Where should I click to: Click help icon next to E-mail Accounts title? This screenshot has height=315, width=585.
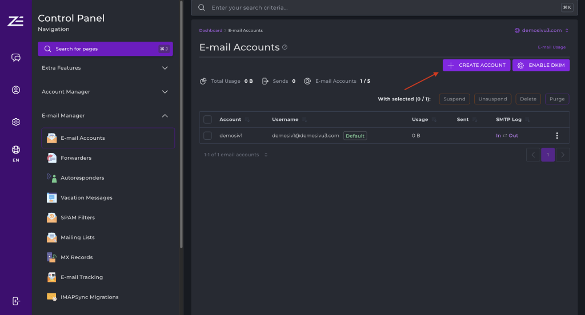(x=285, y=47)
